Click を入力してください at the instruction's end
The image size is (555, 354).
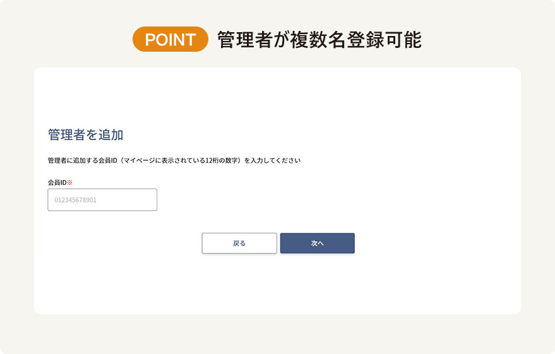click(x=272, y=161)
